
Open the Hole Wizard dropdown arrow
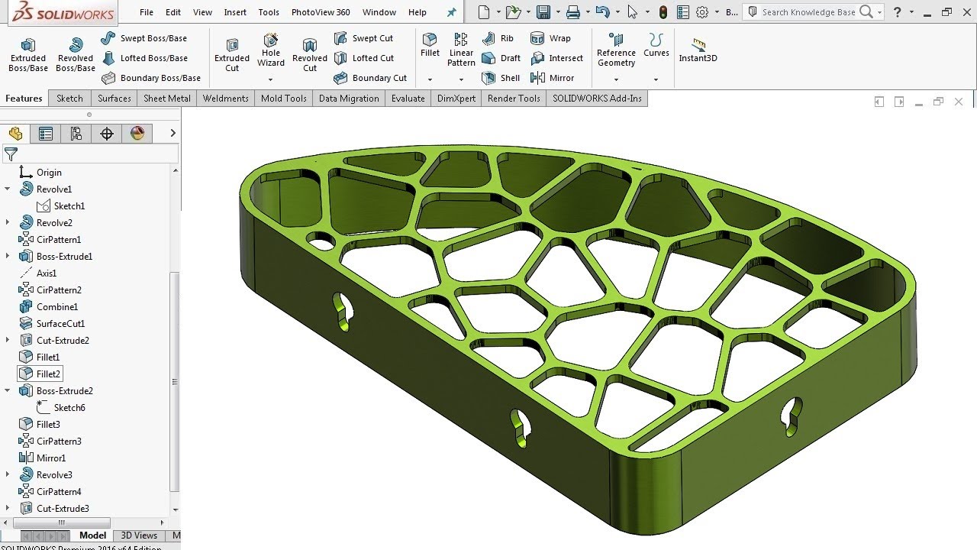coord(271,79)
